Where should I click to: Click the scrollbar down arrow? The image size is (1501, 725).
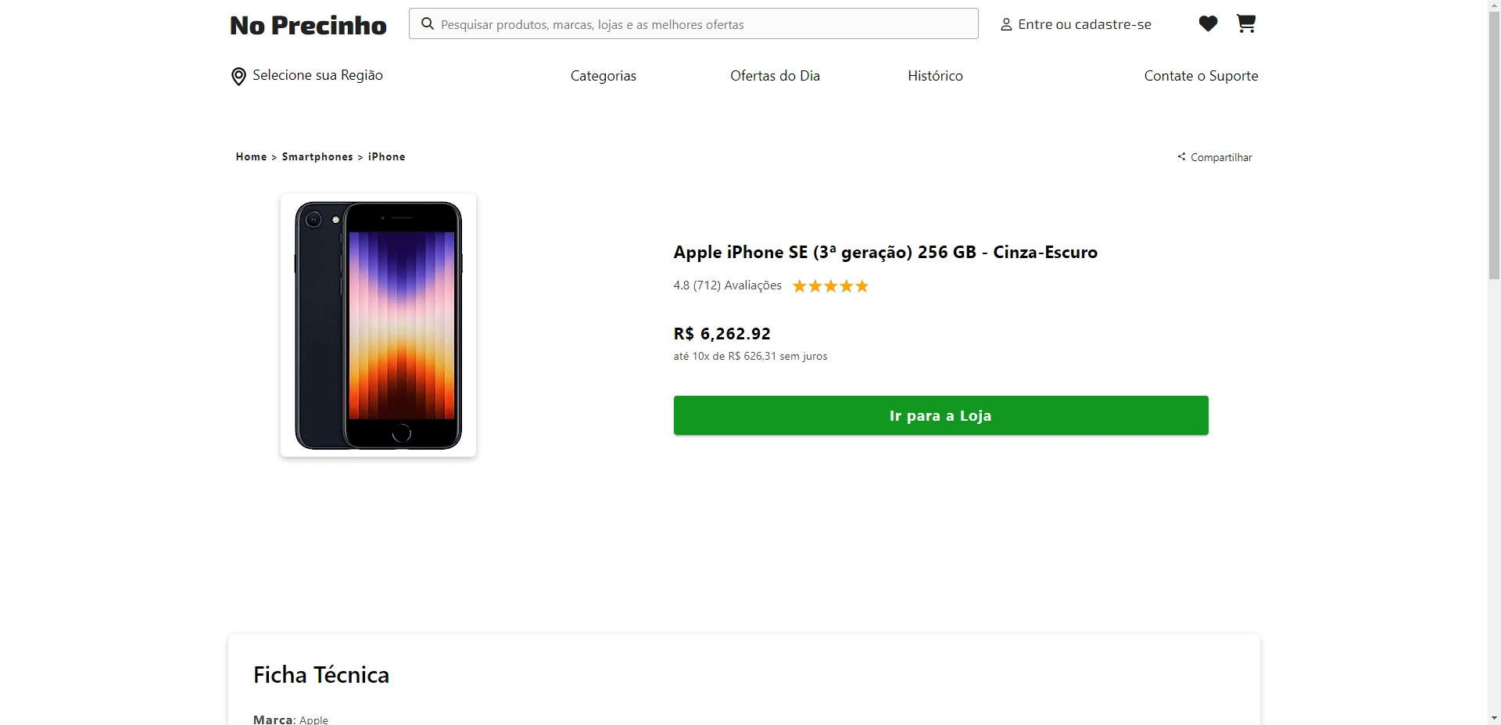point(1494,717)
